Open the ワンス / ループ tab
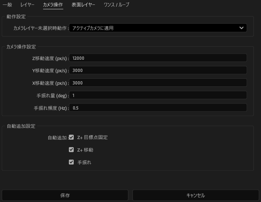This screenshot has height=202, width=261. [116, 5]
